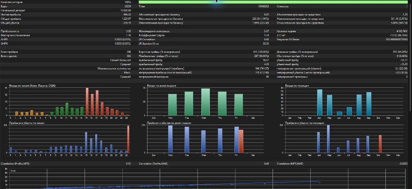Image resolution: width=412 pixels, height=189 pixels.
Task: Select the gross loss value '-226.79'
Action: tap(127, 23)
